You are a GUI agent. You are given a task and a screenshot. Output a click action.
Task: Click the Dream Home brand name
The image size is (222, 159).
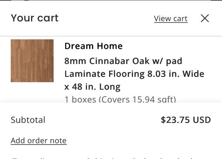click(x=93, y=46)
